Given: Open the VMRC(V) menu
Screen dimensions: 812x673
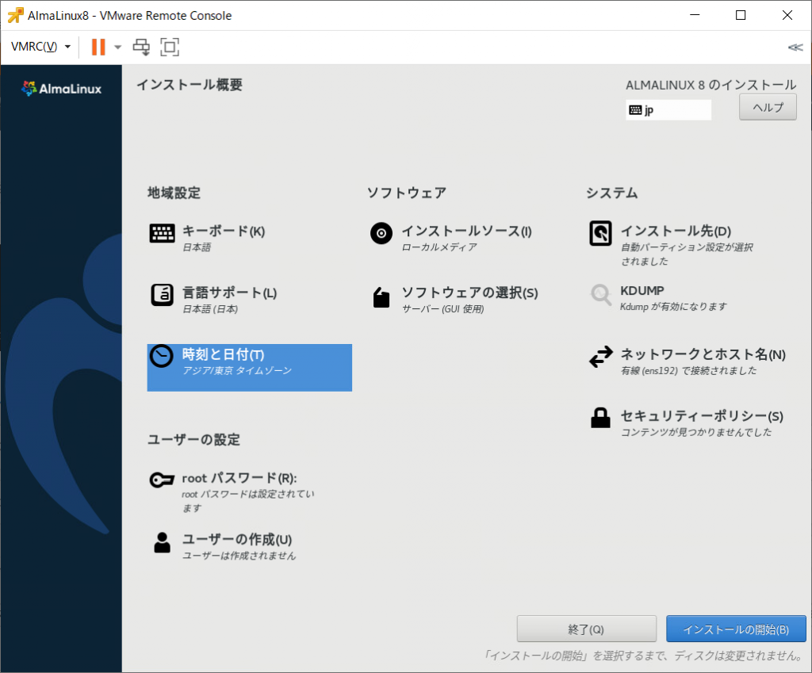Looking at the screenshot, I should tap(40, 47).
